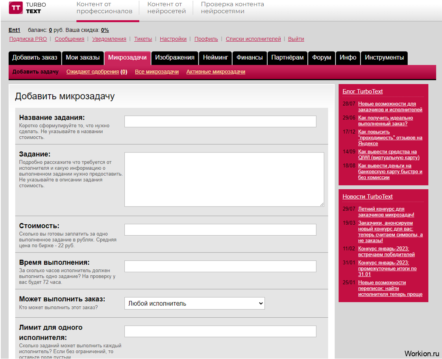Open the 'Любой исполнитель' dropdown
442x359 pixels.
pyautogui.click(x=194, y=303)
